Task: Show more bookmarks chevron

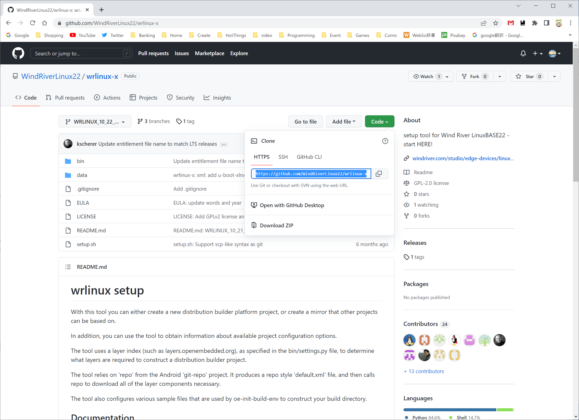Action: coord(570,35)
